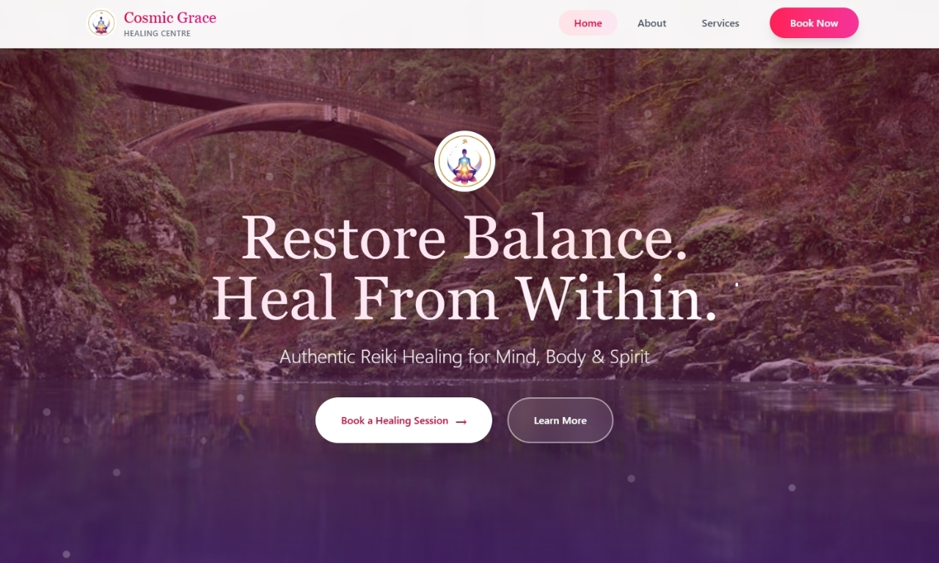
Task: Open the Learn More button
Action: 560,420
